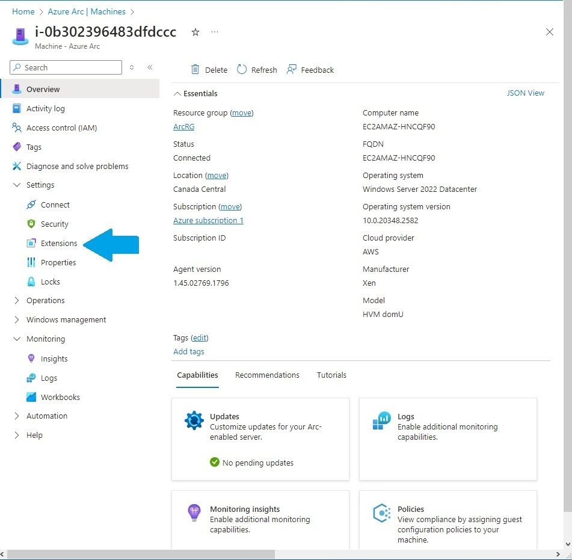The height and width of the screenshot is (560, 572).
Task: Expand the Automation section
Action: click(x=17, y=416)
